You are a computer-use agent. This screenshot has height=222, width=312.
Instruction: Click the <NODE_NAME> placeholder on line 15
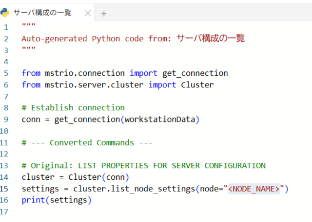point(254,188)
